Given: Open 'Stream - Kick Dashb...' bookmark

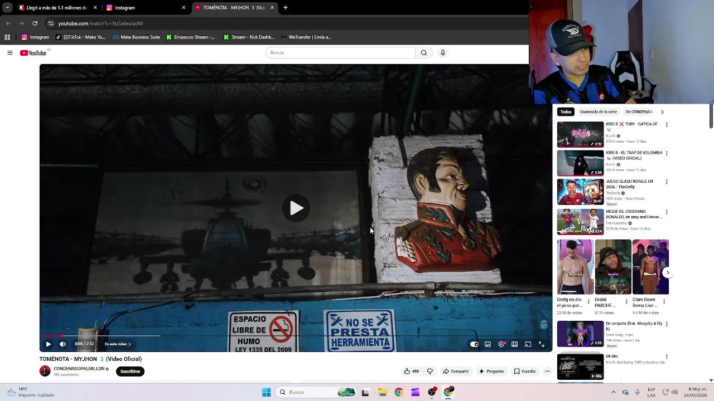Looking at the screenshot, I should pos(249,37).
